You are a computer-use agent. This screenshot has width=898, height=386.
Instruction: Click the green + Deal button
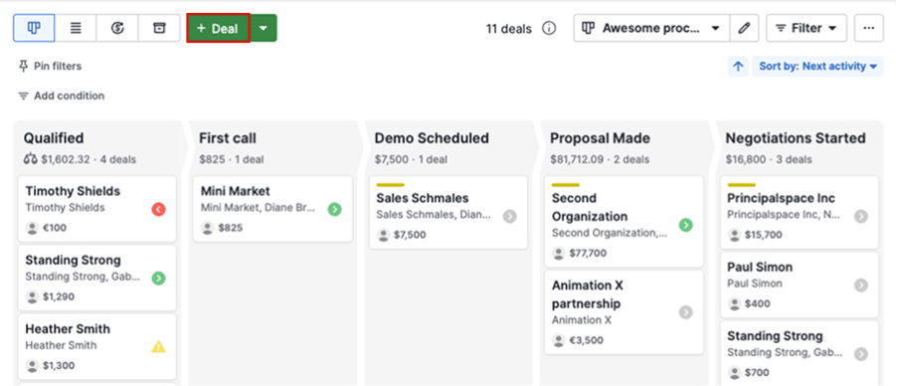[x=218, y=28]
